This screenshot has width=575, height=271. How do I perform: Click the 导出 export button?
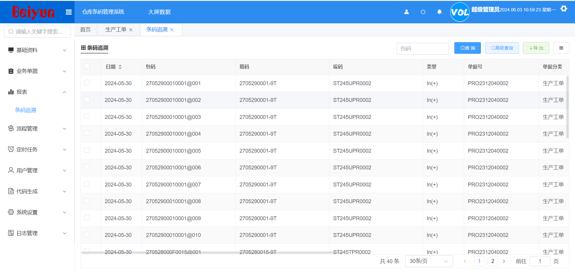pyautogui.click(x=536, y=48)
